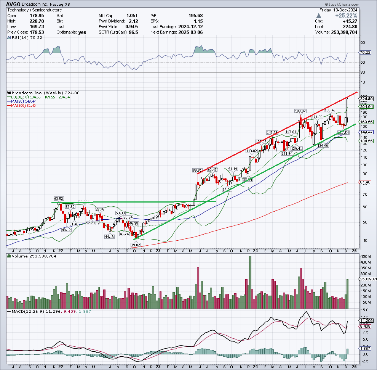Click the 89.81 peak price label
The height and width of the screenshot is (370, 377).
point(197,170)
